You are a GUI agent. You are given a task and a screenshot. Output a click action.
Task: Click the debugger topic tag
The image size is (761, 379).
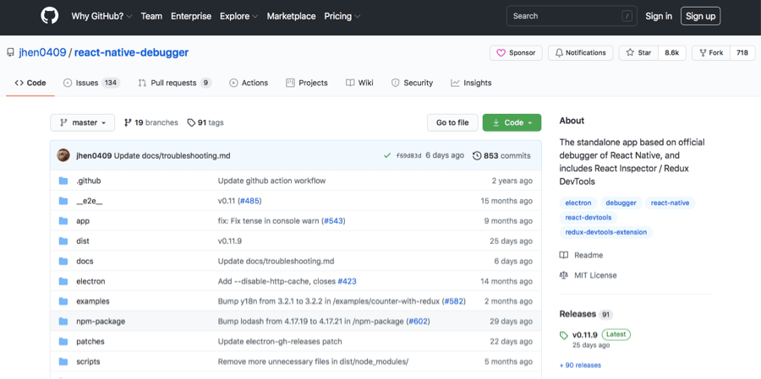[x=621, y=203]
